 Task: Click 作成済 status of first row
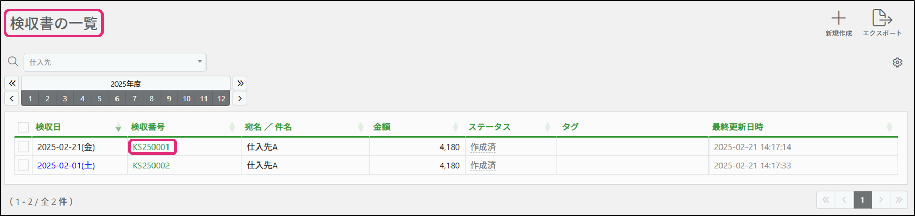coord(483,147)
